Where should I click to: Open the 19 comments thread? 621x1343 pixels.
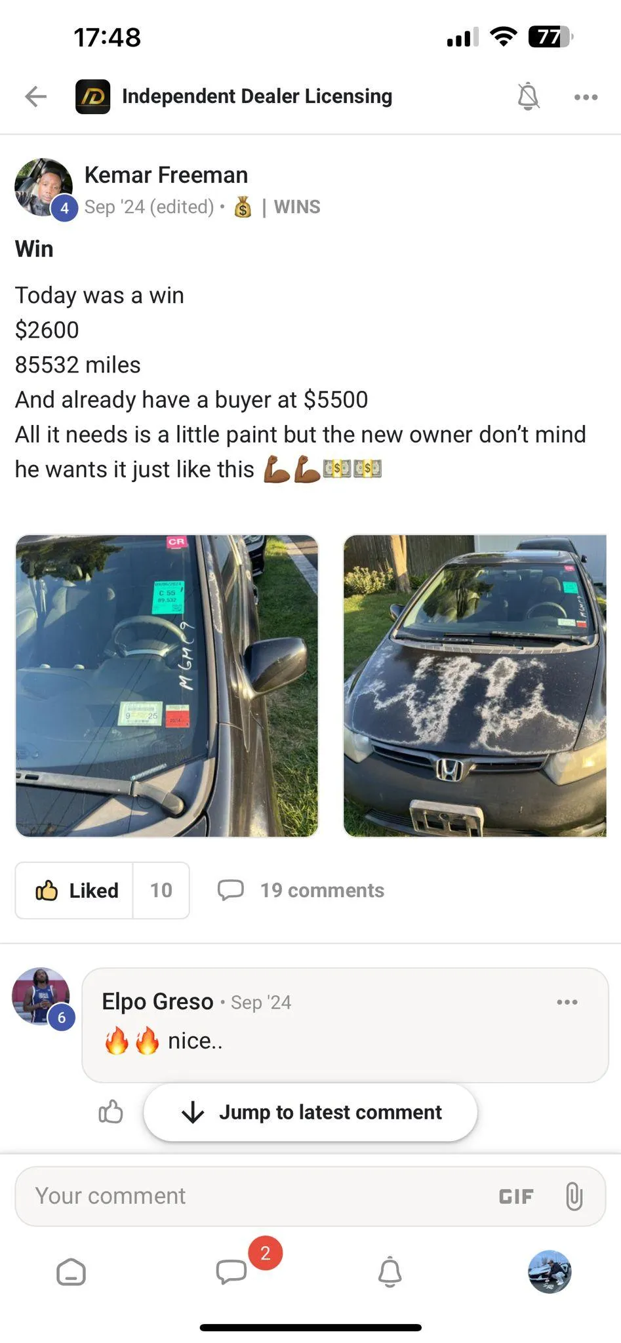(x=301, y=890)
